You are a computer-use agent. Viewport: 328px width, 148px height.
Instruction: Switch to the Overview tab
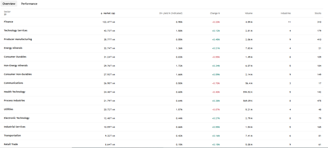click(9, 4)
